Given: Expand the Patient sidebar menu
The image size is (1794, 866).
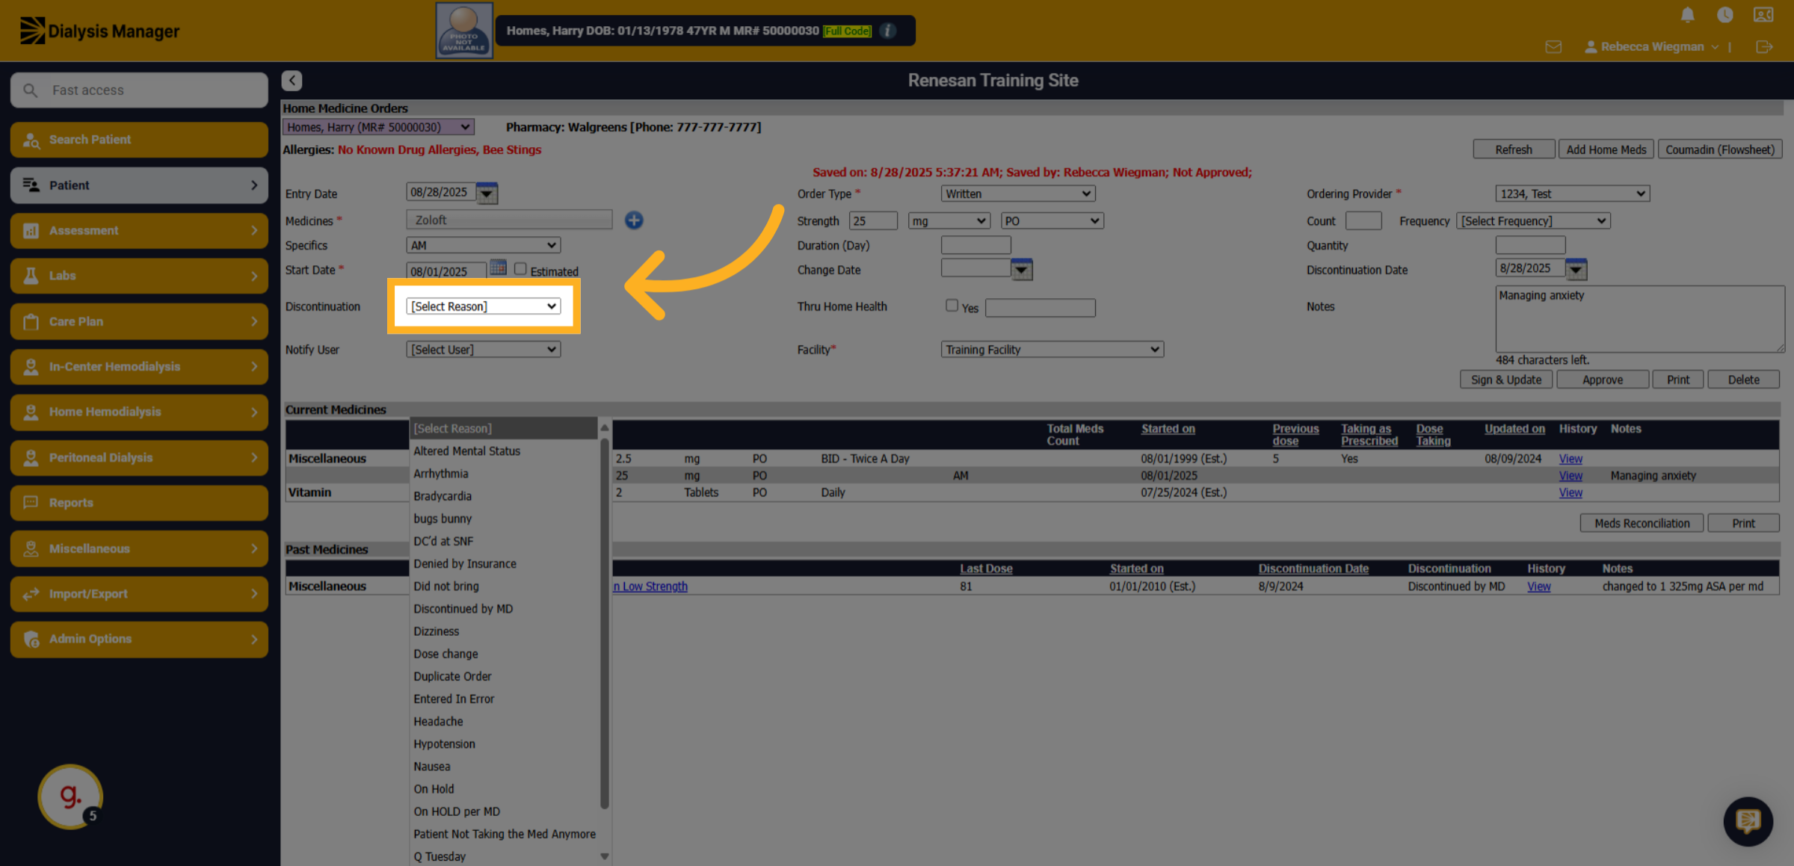Looking at the screenshot, I should pyautogui.click(x=140, y=185).
